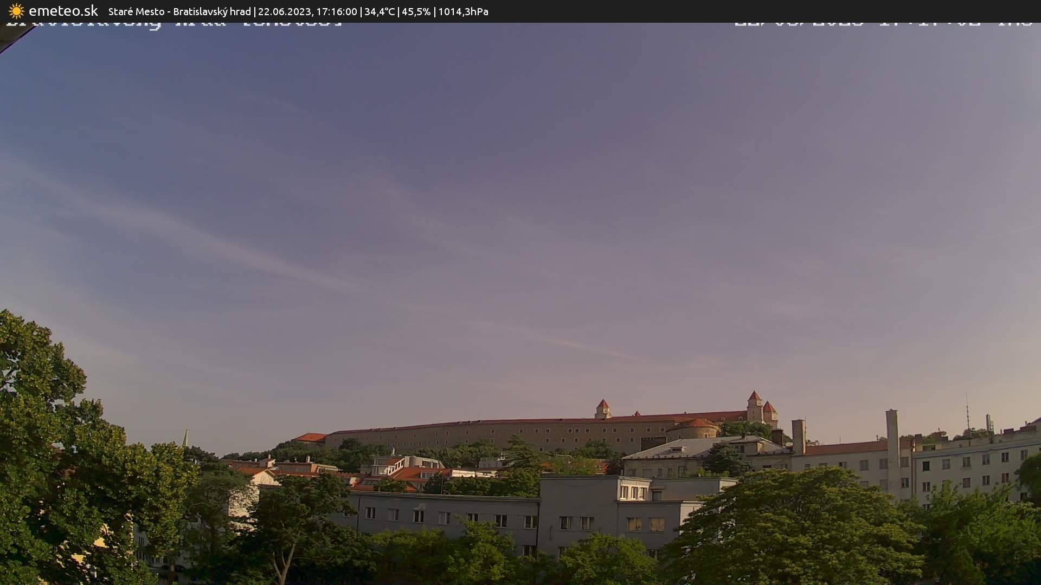Click the sun weather icon beside emeteo.sk
Viewport: 1041px width, 585px height.
coord(16,11)
